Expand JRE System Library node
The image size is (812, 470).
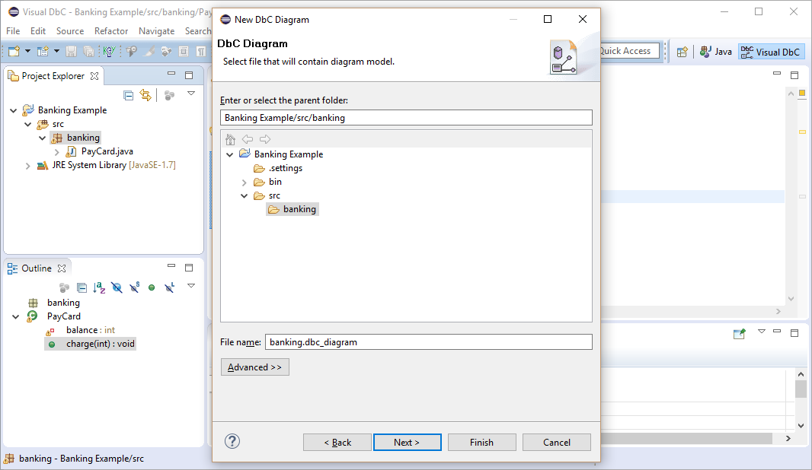click(28, 166)
